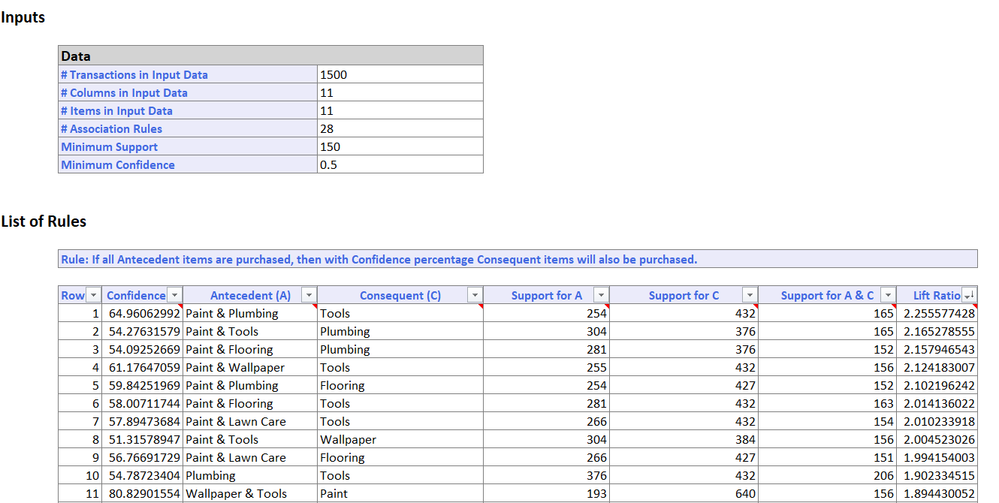The height and width of the screenshot is (503, 999).
Task: Click the Wallpaper consequent cell in row 8
Action: pyautogui.click(x=400, y=440)
